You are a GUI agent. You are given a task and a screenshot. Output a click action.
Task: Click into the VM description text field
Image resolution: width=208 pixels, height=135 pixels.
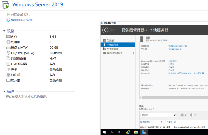click(x=26, y=96)
